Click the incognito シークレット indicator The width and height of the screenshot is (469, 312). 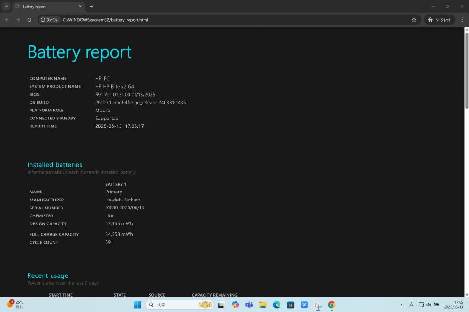[x=439, y=20]
